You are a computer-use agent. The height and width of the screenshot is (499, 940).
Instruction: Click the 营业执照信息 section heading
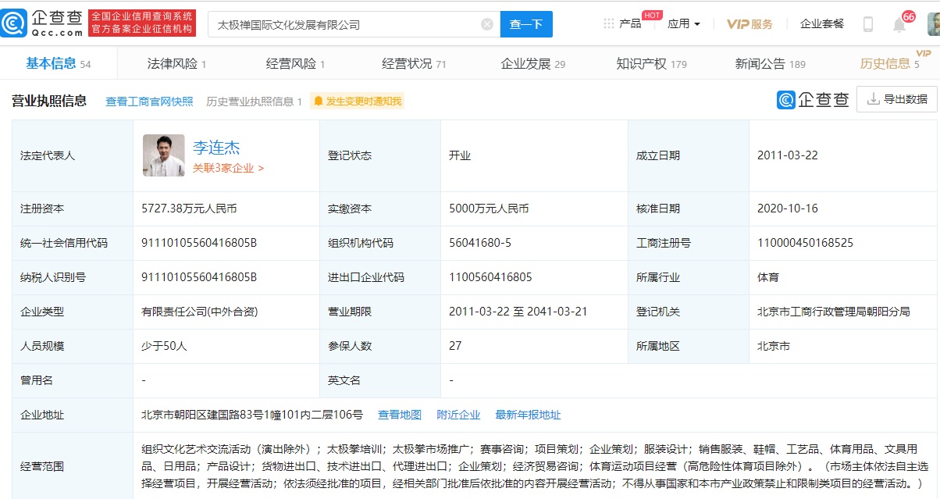point(49,101)
